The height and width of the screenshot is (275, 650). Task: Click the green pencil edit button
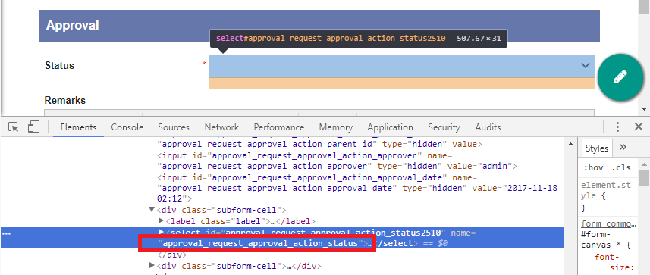coord(620,77)
